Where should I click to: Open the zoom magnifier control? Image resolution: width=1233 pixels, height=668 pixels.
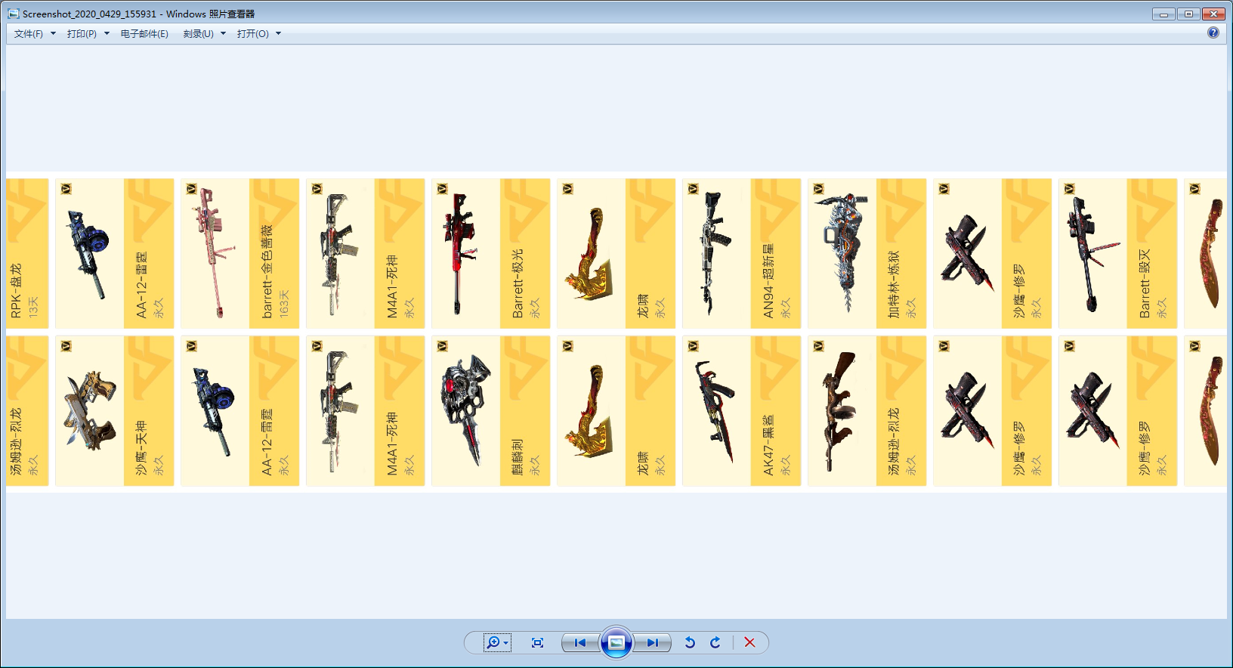point(497,642)
